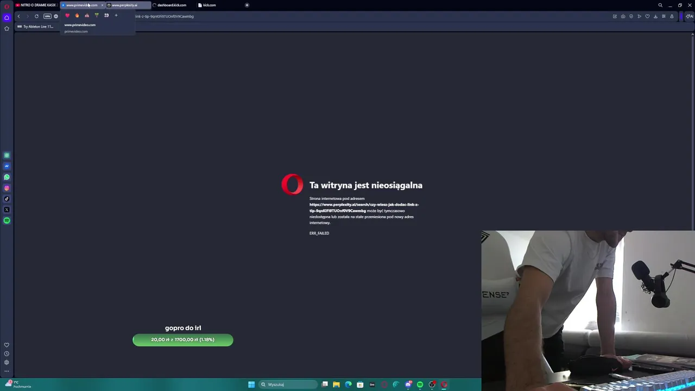This screenshot has height=391, width=695.
Task: Take a snapshot with camera icon
Action: (x=623, y=16)
